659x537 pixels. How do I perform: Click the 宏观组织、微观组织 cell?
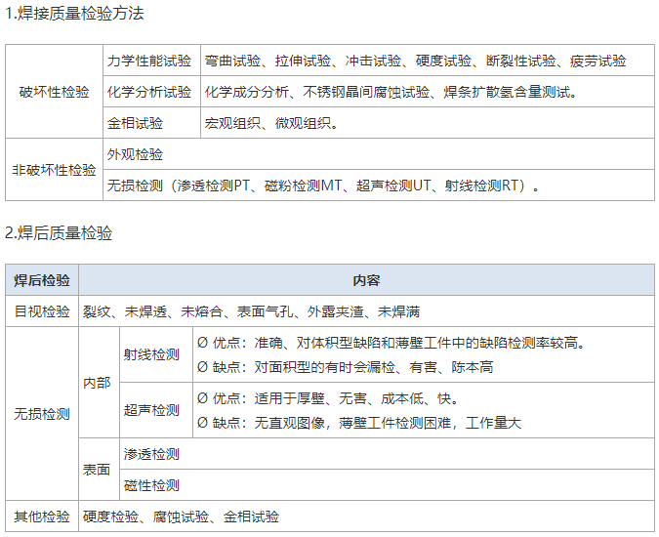(x=271, y=123)
